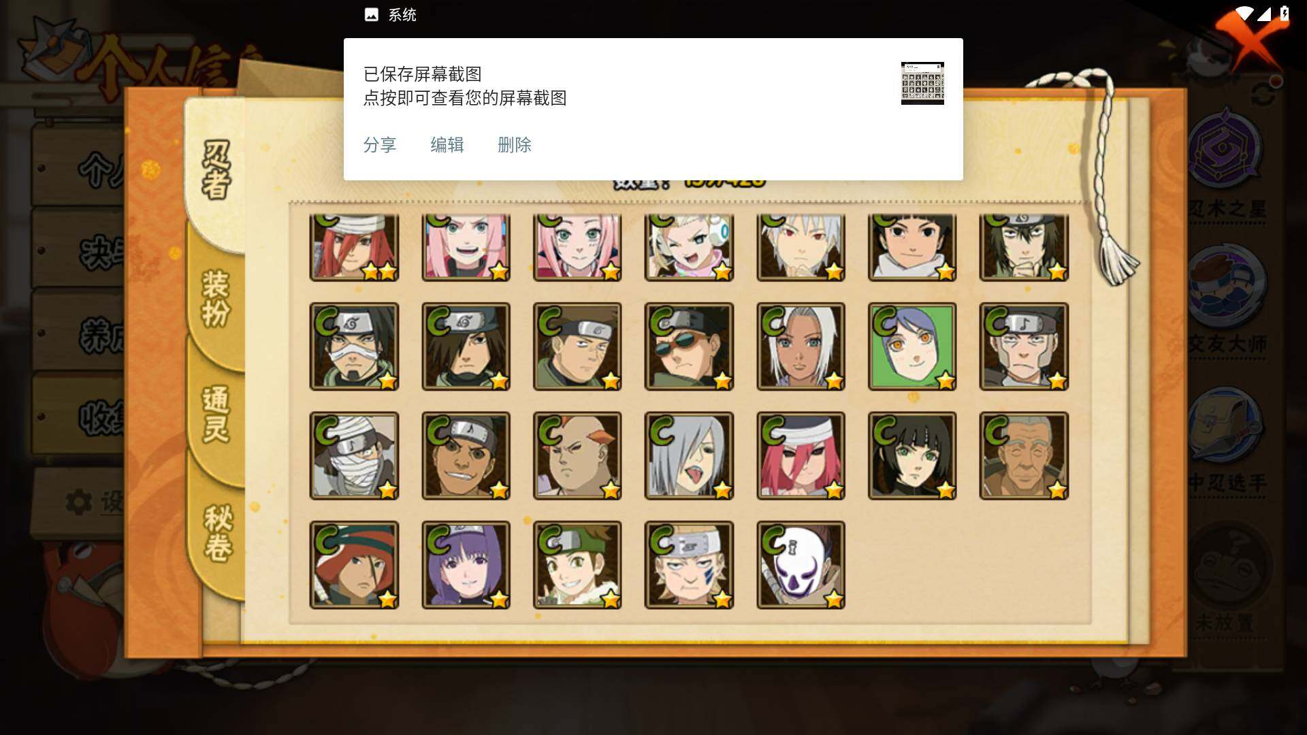Select the blonde whisker-marked ninja portrait
The image size is (1307, 735).
689,565
